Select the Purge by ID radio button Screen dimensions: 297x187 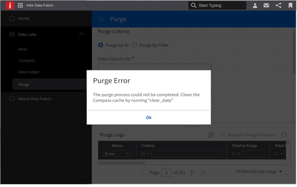coord(101,45)
